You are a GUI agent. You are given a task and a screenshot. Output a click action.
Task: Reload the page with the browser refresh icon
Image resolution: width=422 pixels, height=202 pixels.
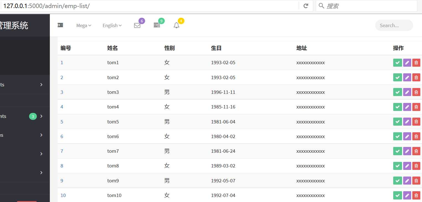[306, 6]
